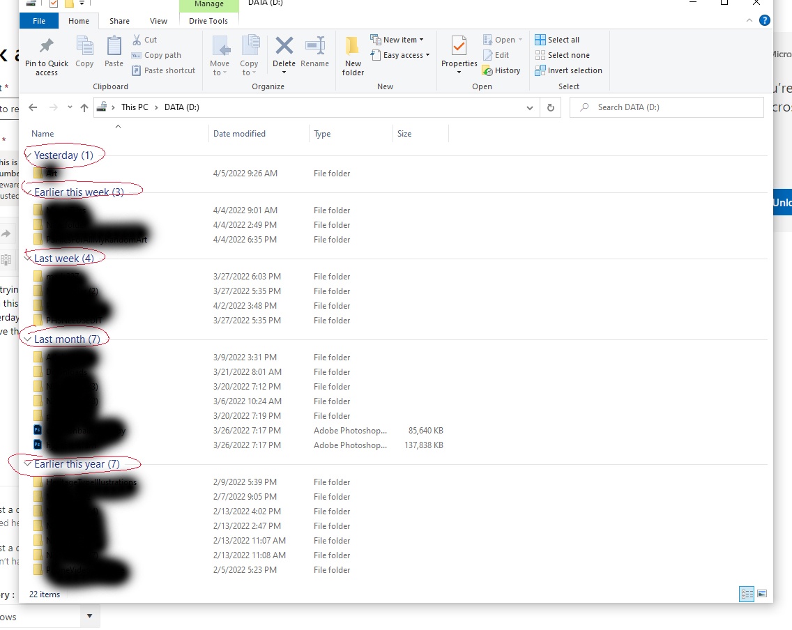Create a New folder
This screenshot has width=792, height=630.
pyautogui.click(x=353, y=56)
